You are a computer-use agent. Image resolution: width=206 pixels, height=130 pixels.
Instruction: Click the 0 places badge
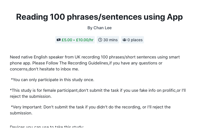133,40
